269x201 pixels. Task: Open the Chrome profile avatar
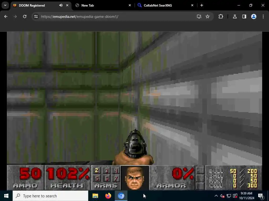(254, 16)
